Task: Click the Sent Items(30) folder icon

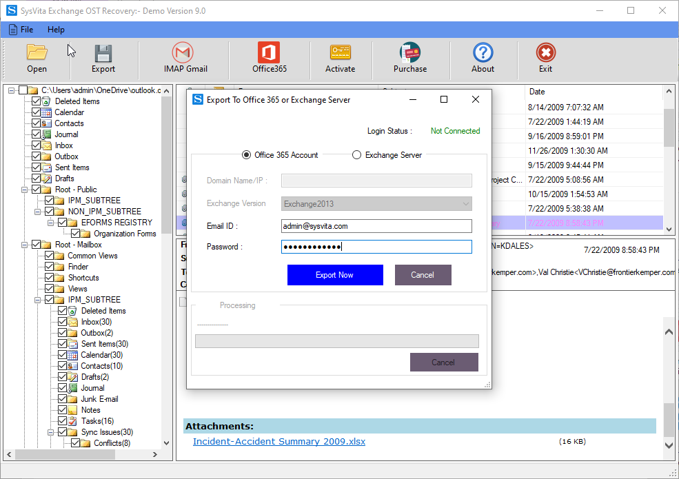Action: point(72,344)
